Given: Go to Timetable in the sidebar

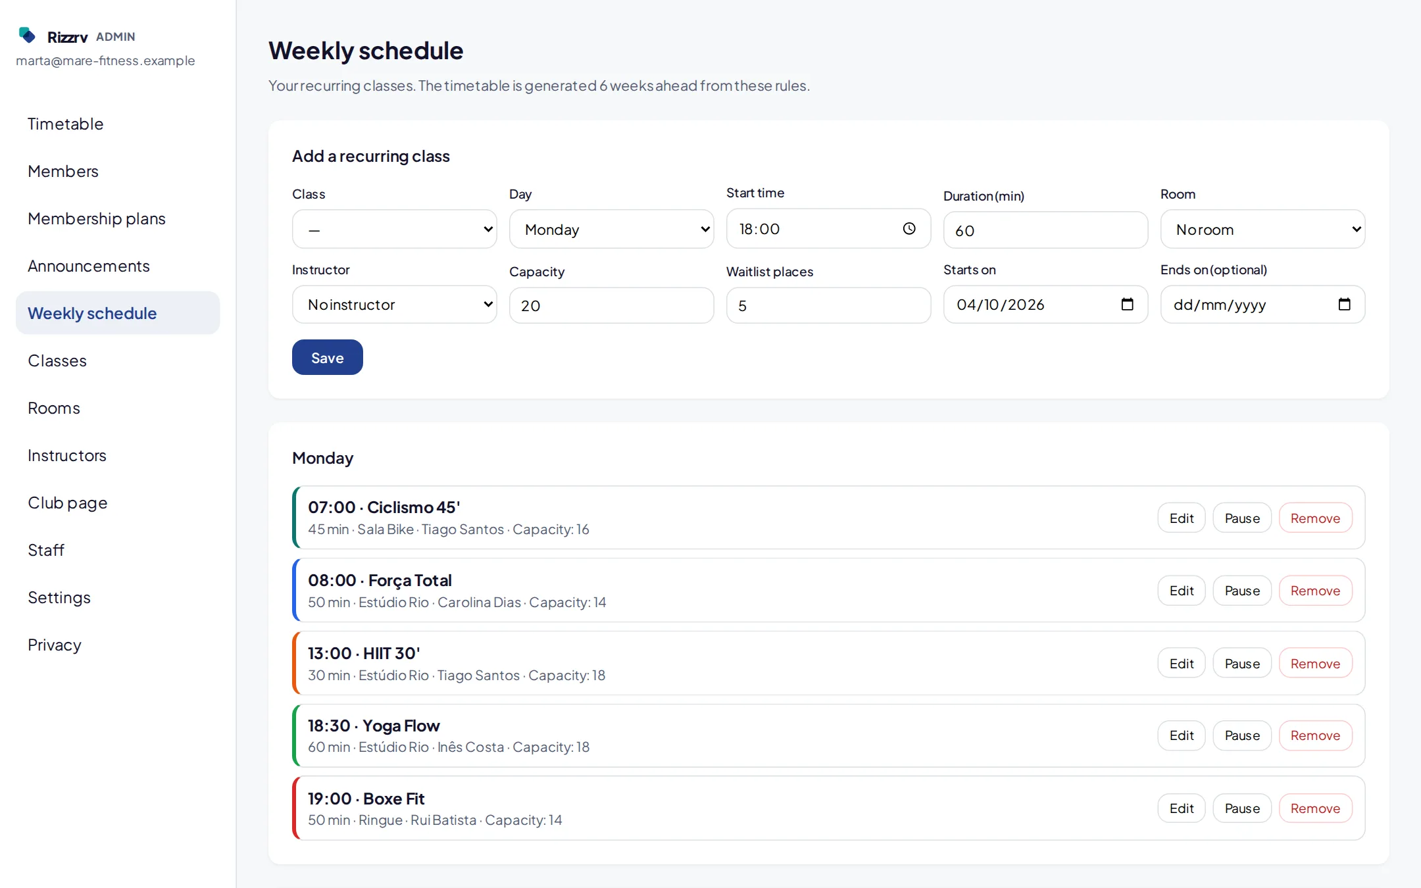Looking at the screenshot, I should [118, 124].
